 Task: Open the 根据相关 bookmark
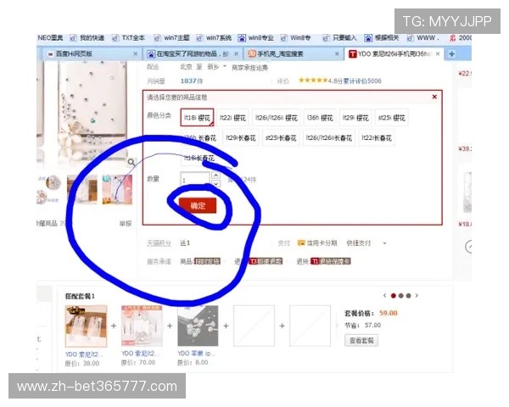pyautogui.click(x=382, y=38)
